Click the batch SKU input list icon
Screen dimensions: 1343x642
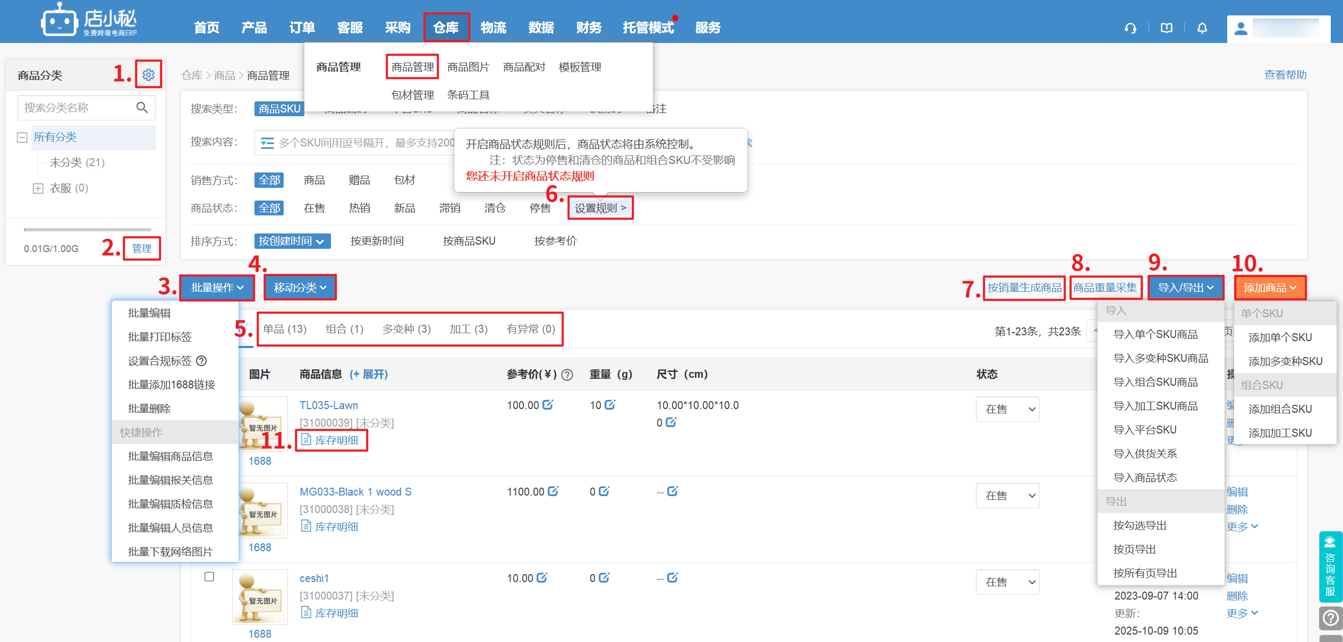tap(267, 143)
